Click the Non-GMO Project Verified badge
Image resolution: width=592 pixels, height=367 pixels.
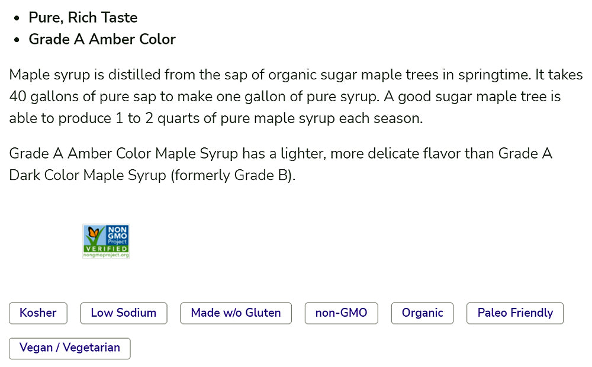tap(106, 241)
